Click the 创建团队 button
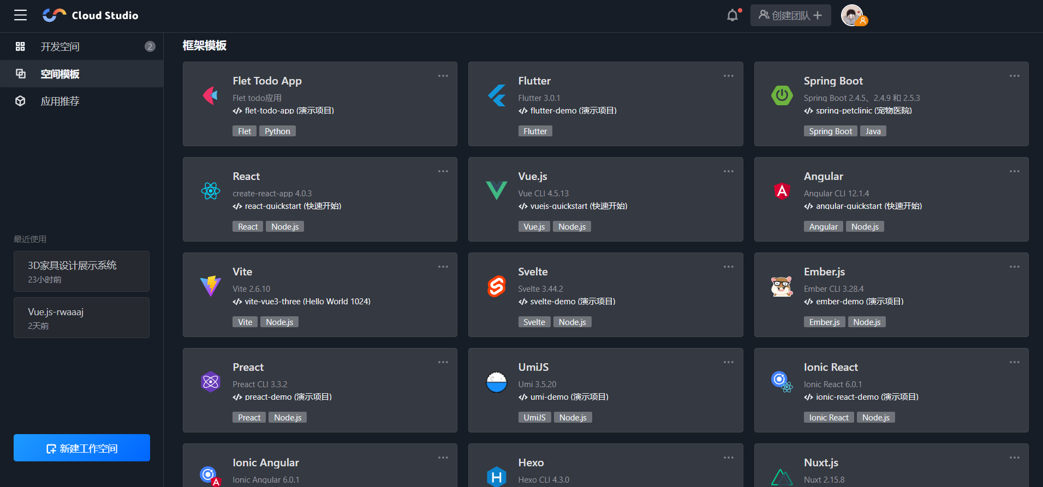The height and width of the screenshot is (487, 1043). (x=790, y=15)
